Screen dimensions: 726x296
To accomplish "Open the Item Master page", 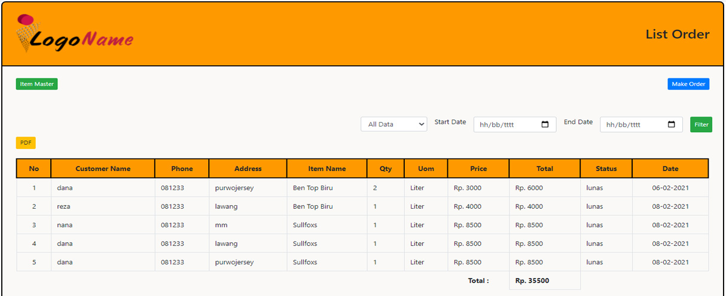I will [x=36, y=84].
